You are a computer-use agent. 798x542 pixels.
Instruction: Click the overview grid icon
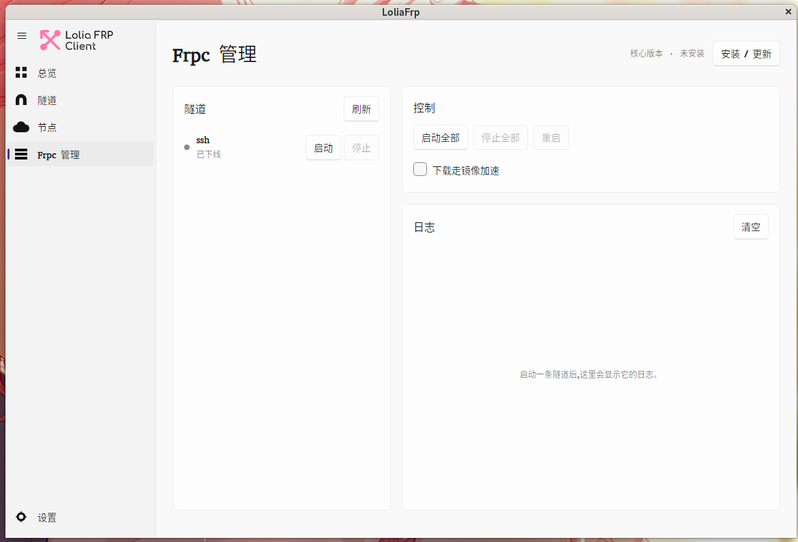[21, 72]
